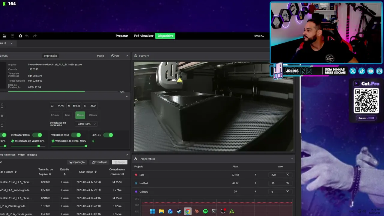Select the Impressão tab in print panel
This screenshot has height=216, width=384.
pyautogui.click(x=50, y=56)
